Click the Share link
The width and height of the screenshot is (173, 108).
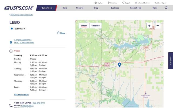point(63,33)
